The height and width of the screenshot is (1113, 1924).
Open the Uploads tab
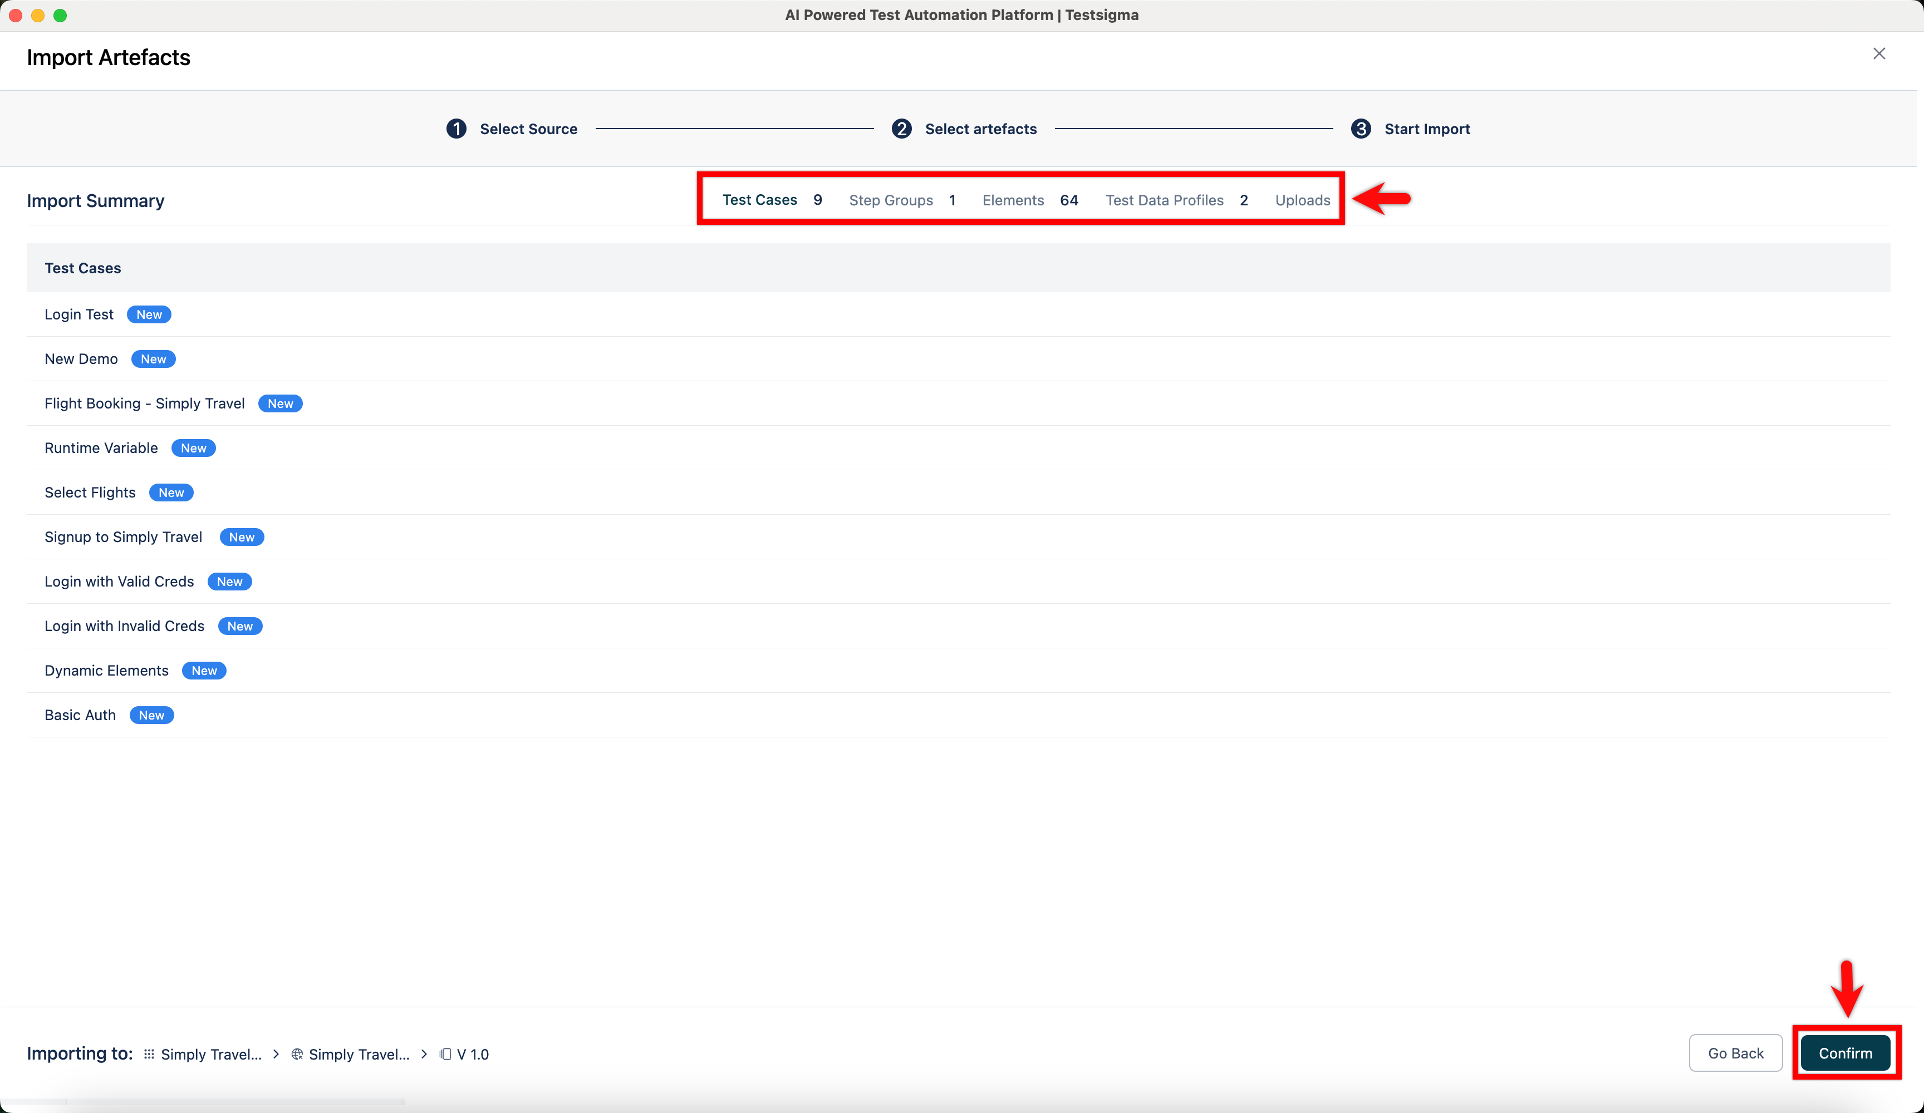tap(1303, 200)
